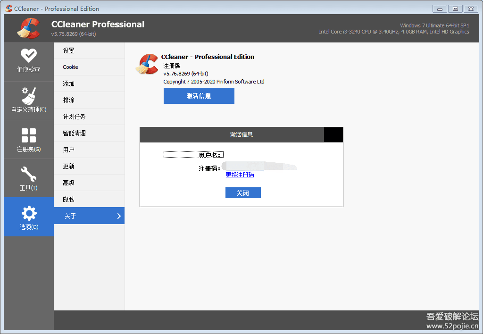Click the 更换注册码 change license link
The image size is (483, 334).
click(240, 175)
